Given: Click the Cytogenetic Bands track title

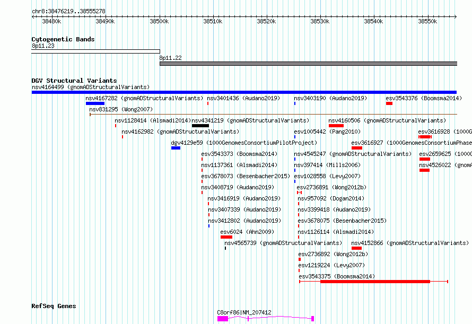Looking at the screenshot, I should point(63,39).
